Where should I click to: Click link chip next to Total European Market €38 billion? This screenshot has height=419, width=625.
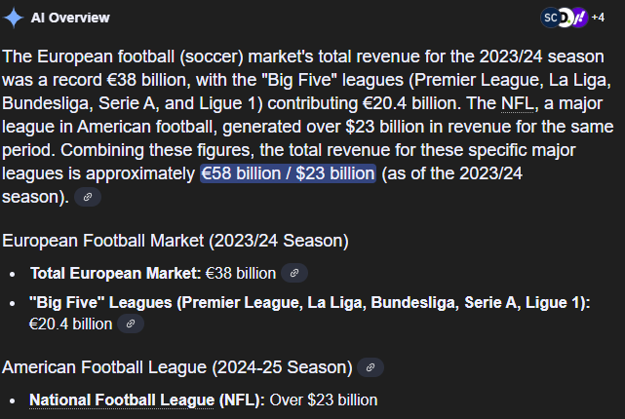click(x=293, y=273)
